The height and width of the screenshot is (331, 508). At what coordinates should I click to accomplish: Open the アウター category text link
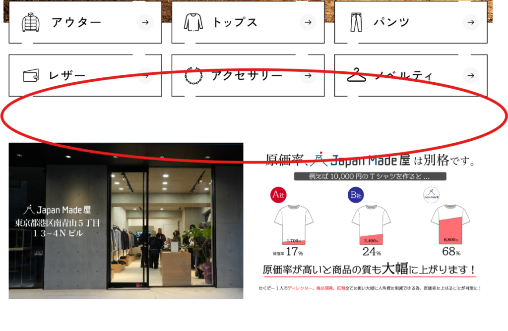[x=76, y=22]
